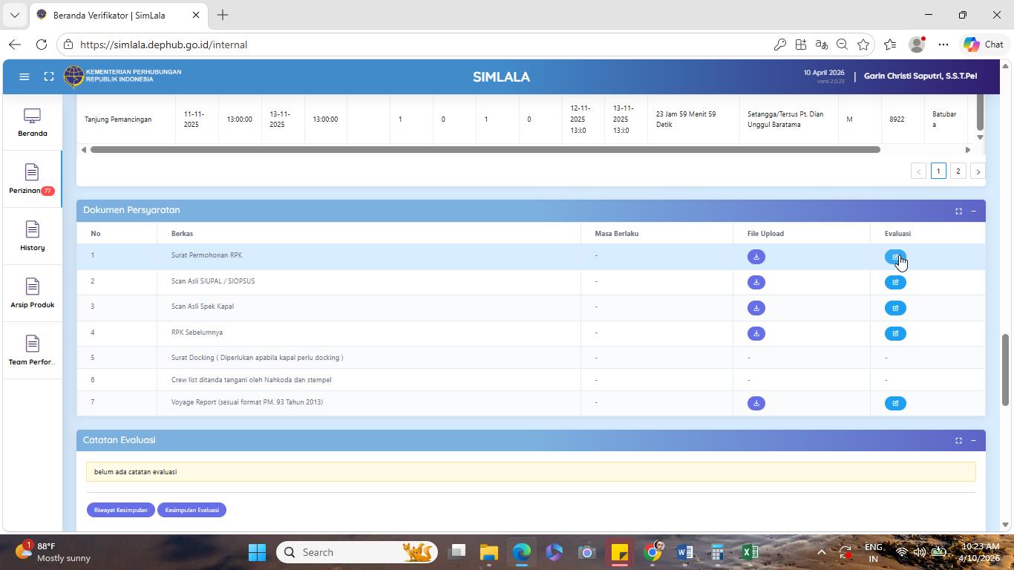Go back in browser
Screen dimensions: 1014x570
point(15,45)
